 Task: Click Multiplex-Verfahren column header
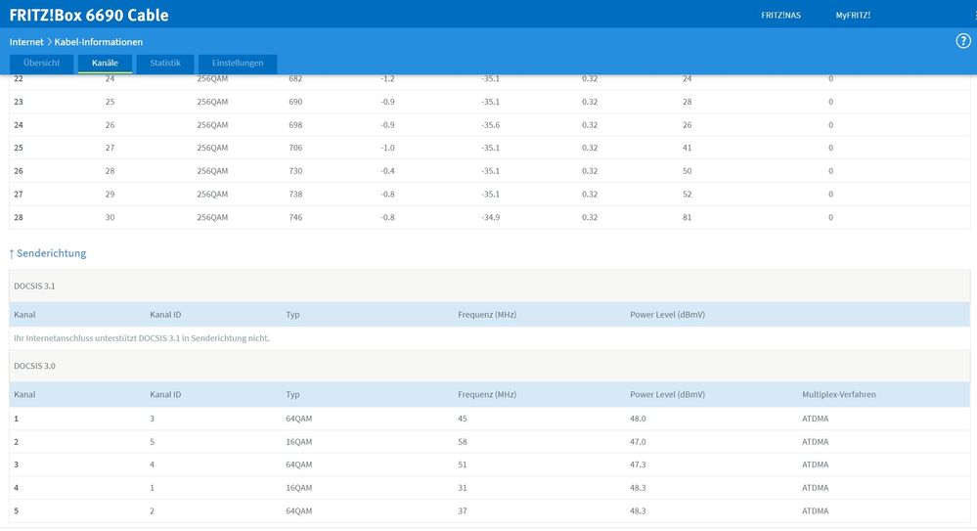coord(839,394)
